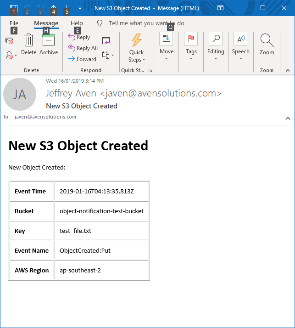Collapse the message header chevron
This screenshot has height=328, width=295.
click(x=288, y=119)
